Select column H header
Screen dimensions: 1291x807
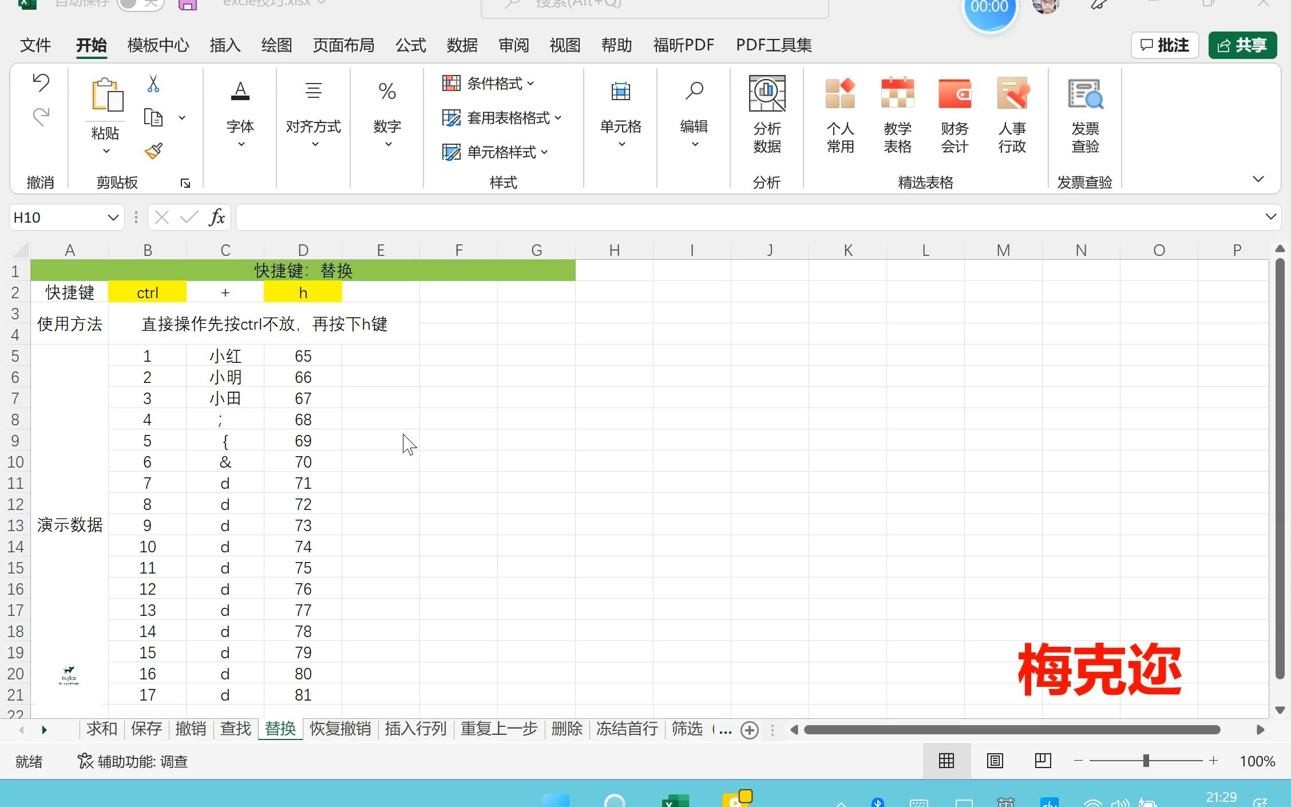(614, 250)
